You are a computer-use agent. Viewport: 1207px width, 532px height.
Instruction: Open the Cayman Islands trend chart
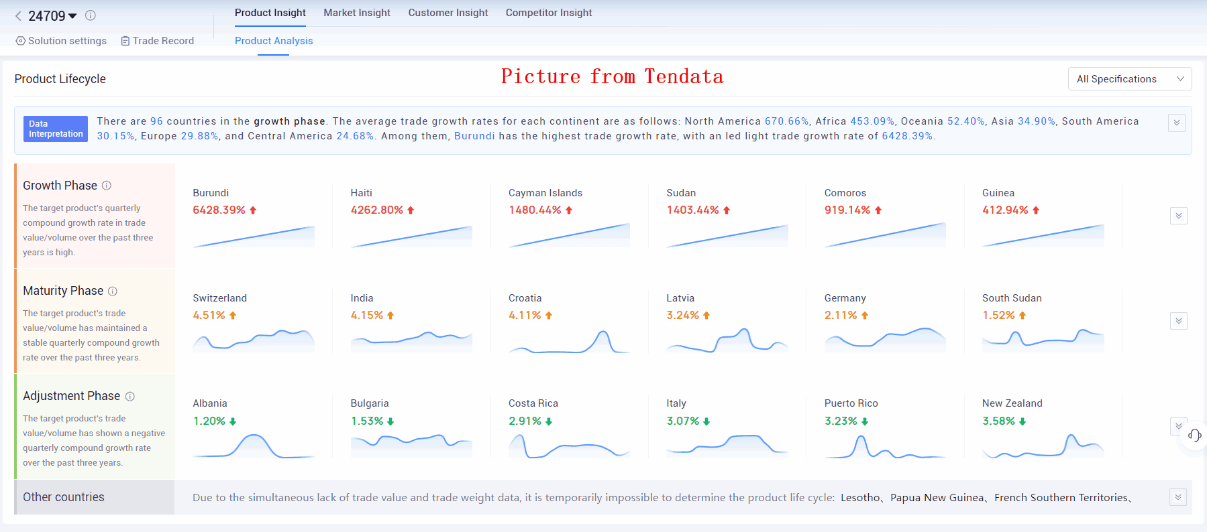point(569,236)
